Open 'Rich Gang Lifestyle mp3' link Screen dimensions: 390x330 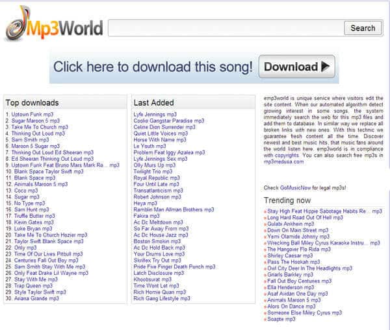162,298
